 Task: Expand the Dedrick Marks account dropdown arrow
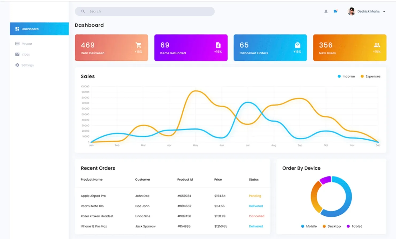pos(384,11)
